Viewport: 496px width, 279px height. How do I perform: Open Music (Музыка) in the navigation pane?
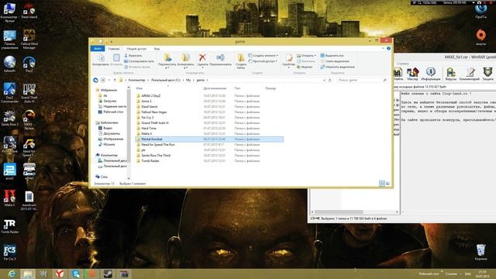[x=108, y=145]
